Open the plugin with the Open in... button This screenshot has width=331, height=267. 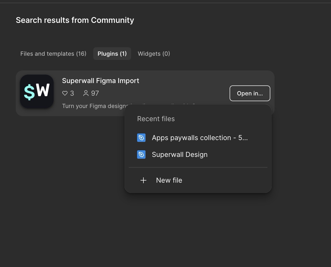click(250, 93)
